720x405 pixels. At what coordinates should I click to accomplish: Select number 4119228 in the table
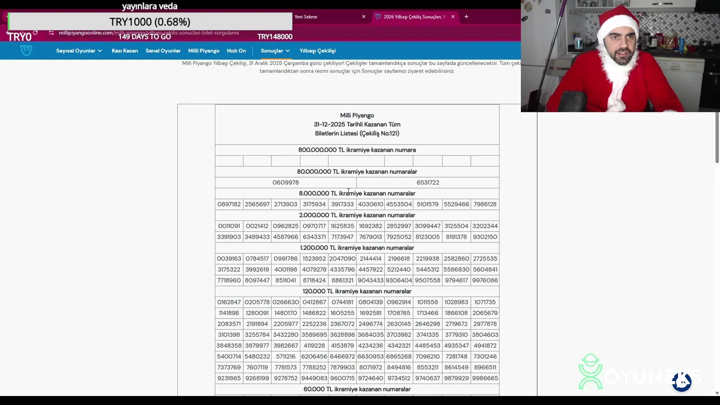pyautogui.click(x=314, y=345)
